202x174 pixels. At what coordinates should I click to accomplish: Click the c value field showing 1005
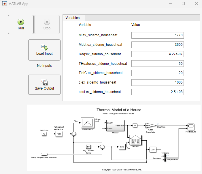158,82
